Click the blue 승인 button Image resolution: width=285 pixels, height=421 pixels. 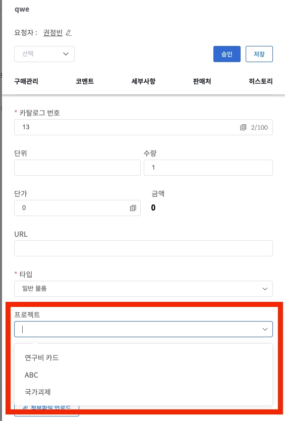227,54
